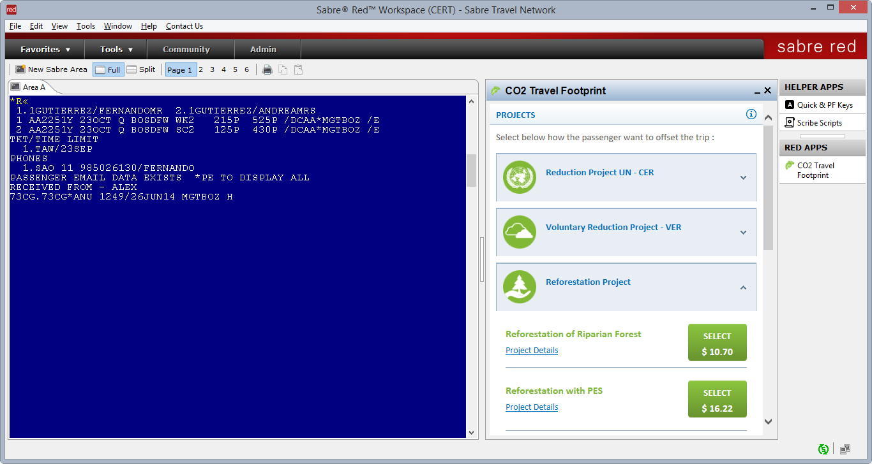872x464 pixels.
Task: Click the 'RECEIVED FROM - ALEX' terminal line
Action: point(73,187)
